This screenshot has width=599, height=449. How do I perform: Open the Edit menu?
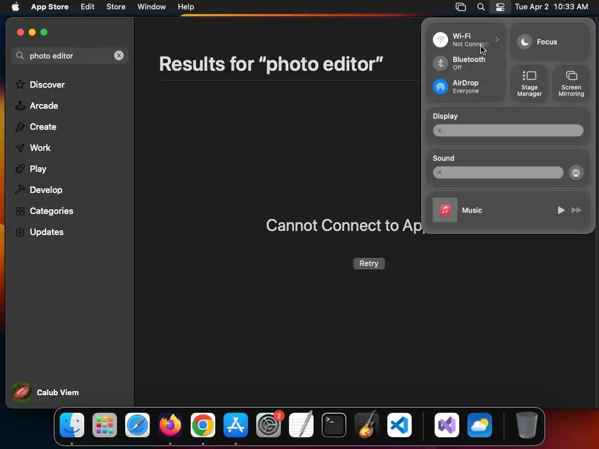[x=88, y=7]
